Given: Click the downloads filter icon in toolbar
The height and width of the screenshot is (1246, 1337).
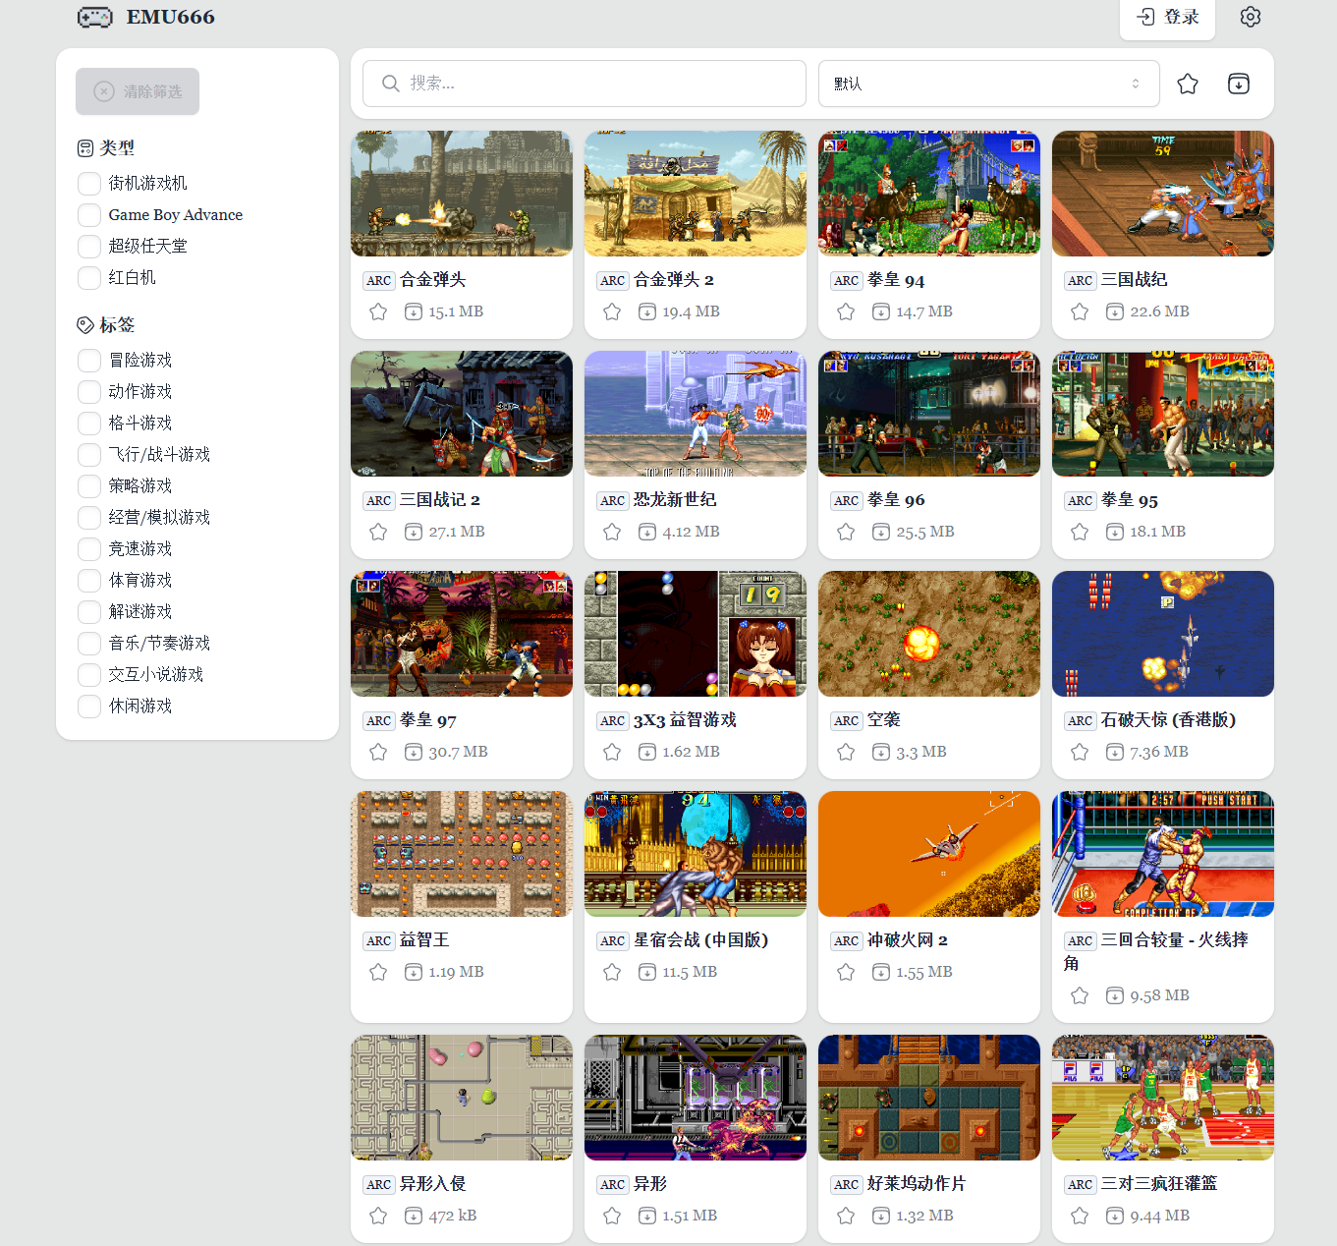Looking at the screenshot, I should (x=1239, y=84).
